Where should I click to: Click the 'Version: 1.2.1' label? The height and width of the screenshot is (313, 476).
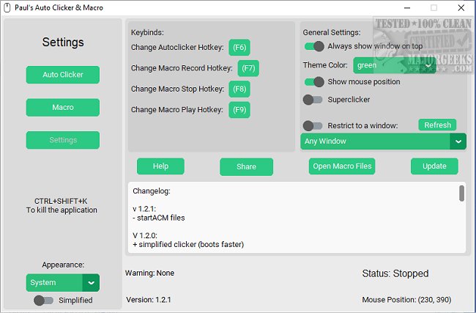(x=149, y=300)
